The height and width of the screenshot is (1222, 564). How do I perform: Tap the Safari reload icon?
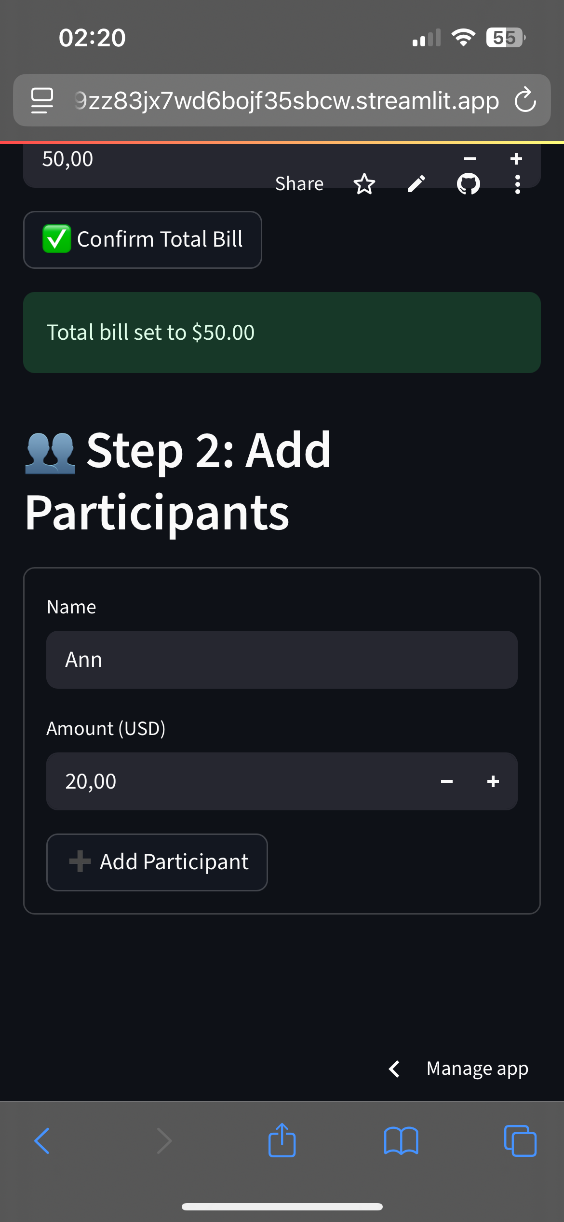[x=525, y=100]
